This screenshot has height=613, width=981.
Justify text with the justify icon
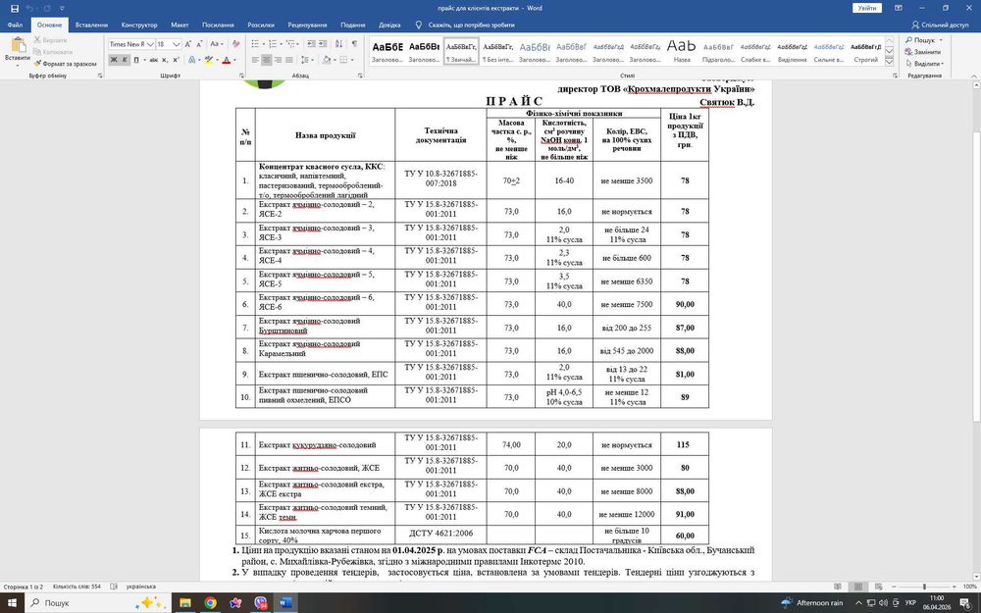pyautogui.click(x=289, y=60)
